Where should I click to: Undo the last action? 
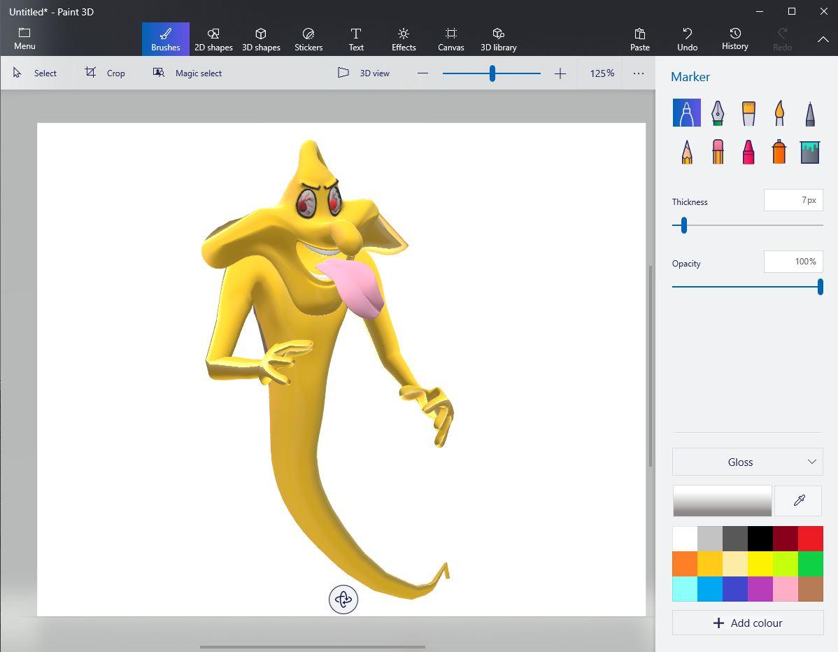[688, 40]
